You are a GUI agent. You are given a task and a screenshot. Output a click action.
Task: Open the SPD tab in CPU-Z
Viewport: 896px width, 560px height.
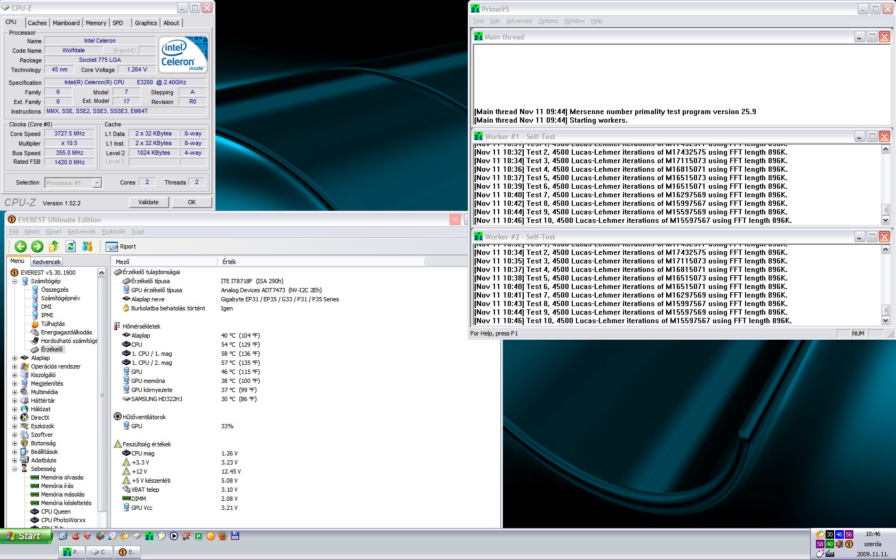118,23
